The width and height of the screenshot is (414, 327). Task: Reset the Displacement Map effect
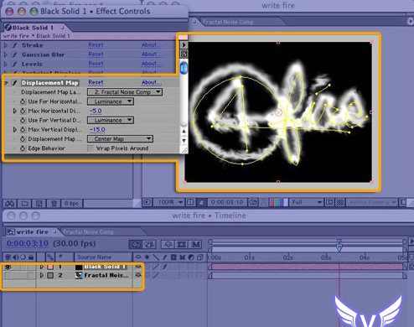(96, 82)
